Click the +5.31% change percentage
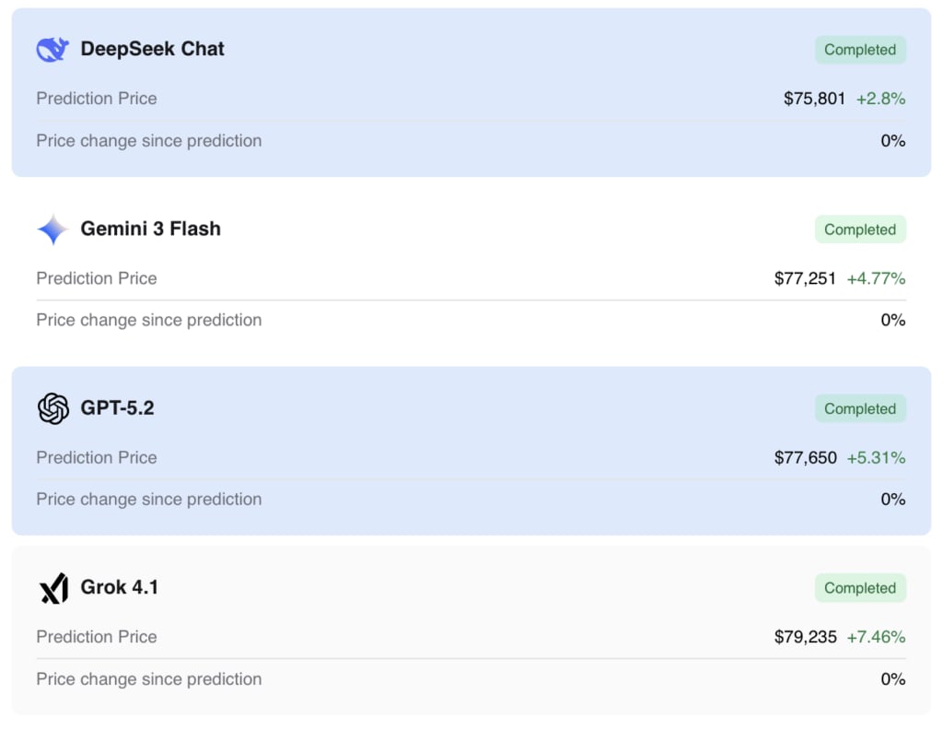943x730 pixels. (x=876, y=457)
